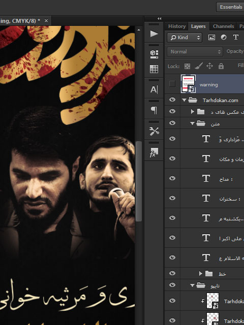This screenshot has height=325, width=244.
Task: Click the canvas vertical scrollbar thumb
Action: [x=139, y=182]
